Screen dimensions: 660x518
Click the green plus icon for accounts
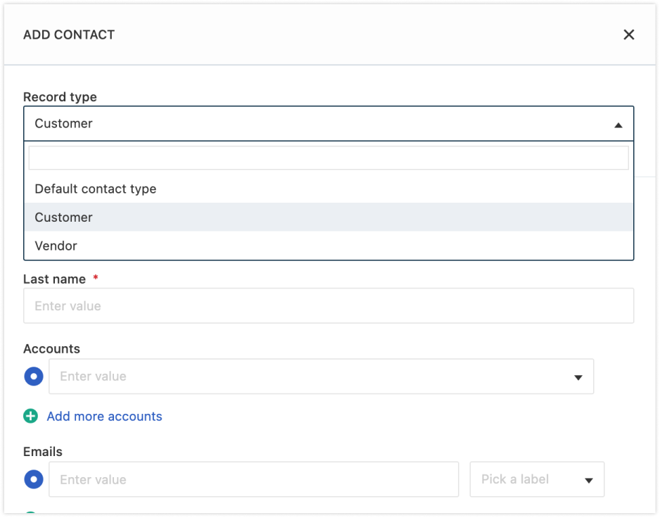31,416
